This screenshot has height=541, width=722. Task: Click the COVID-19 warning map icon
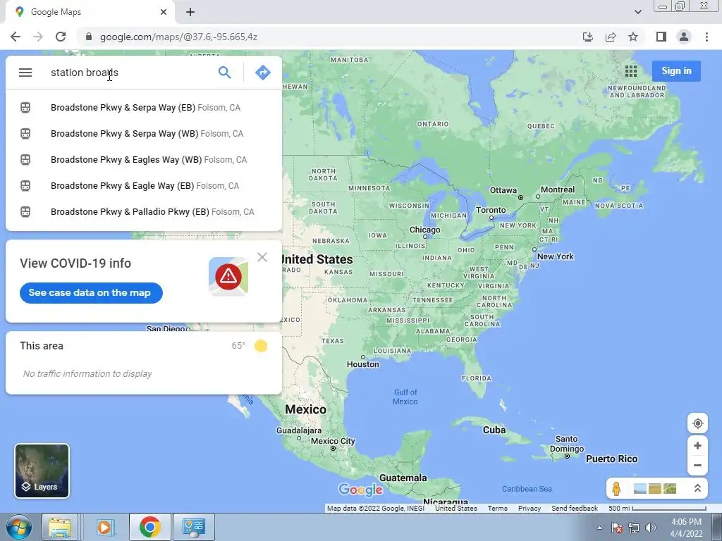click(228, 276)
